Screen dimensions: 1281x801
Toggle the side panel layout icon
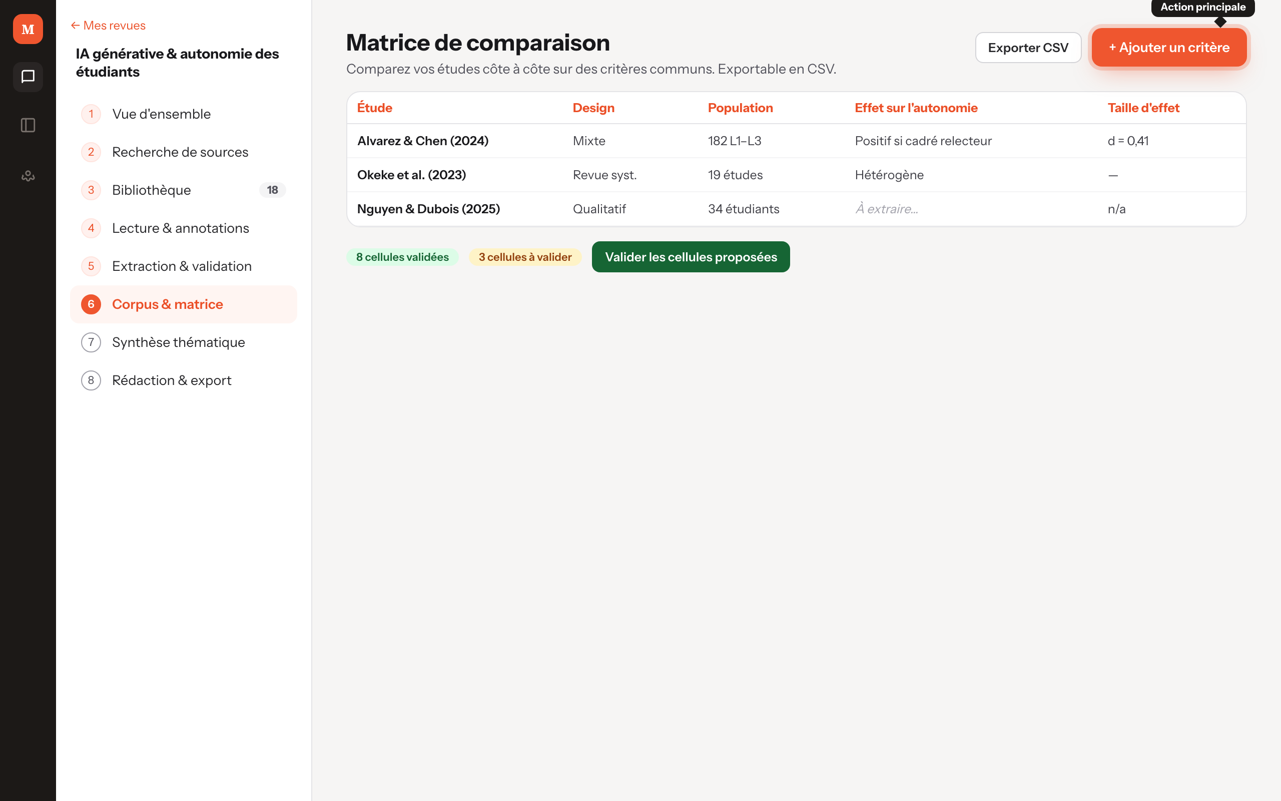(28, 126)
